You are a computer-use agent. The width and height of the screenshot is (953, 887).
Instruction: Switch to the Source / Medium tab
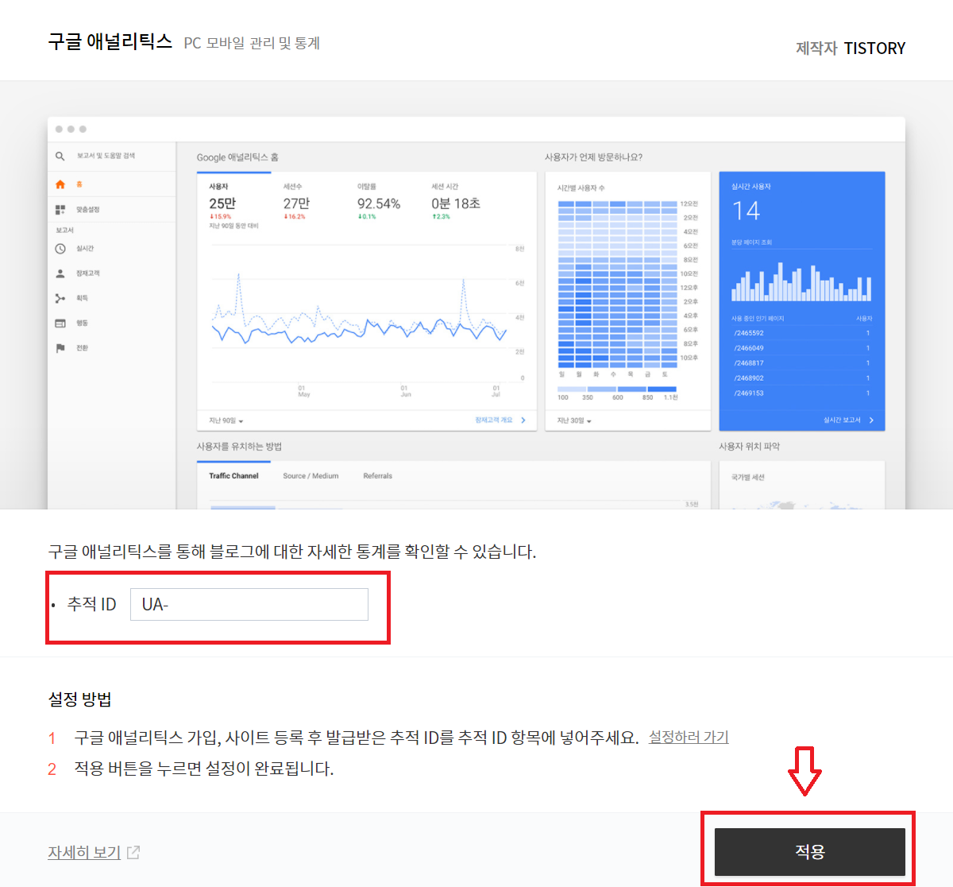(311, 476)
